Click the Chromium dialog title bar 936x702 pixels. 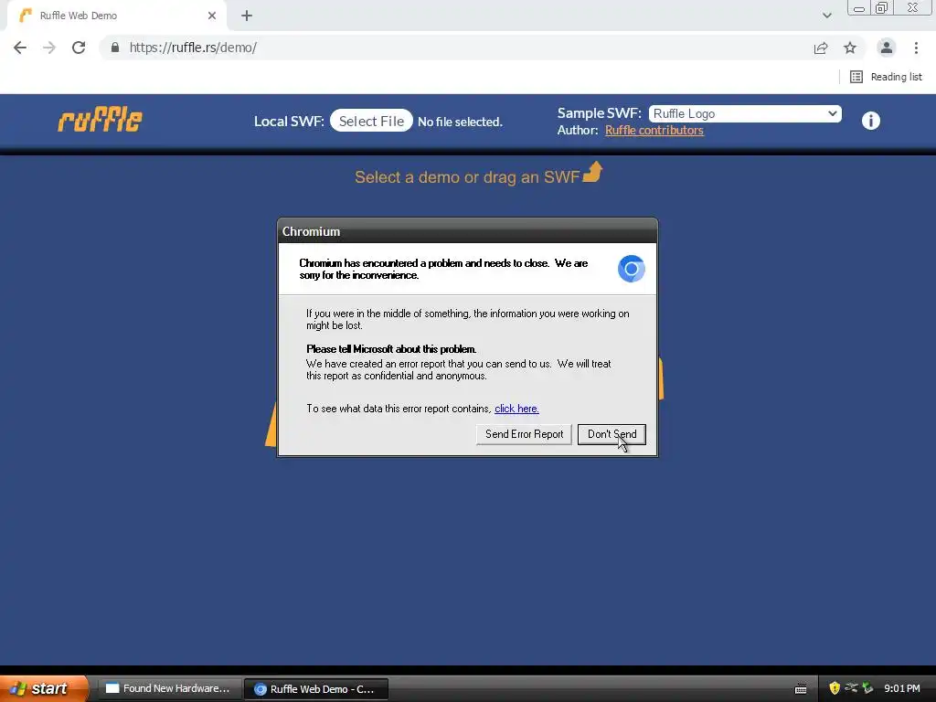[467, 231]
